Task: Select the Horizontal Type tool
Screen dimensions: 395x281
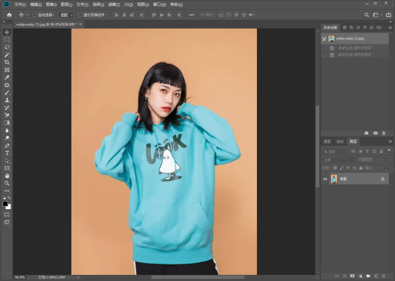Action: [7, 153]
